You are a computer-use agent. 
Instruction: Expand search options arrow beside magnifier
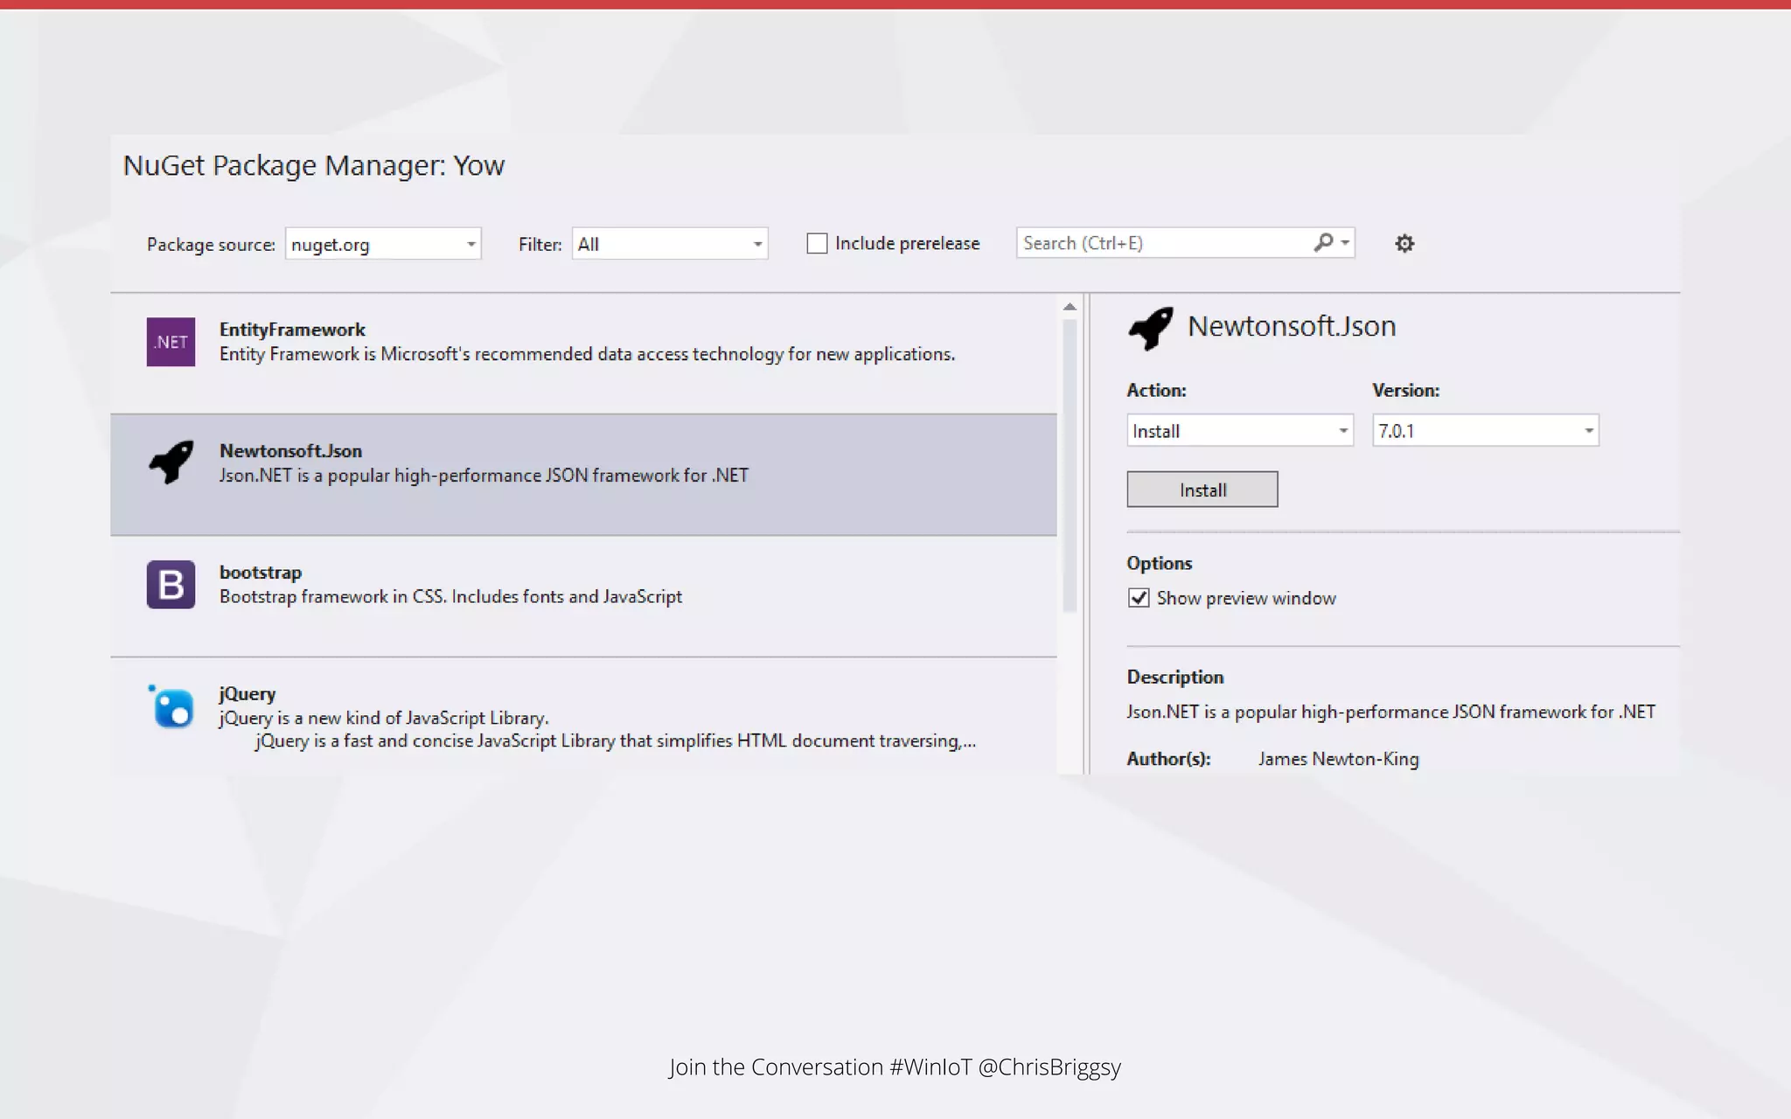(1345, 242)
